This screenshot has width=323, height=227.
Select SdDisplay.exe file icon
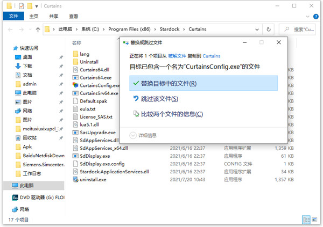(75, 156)
